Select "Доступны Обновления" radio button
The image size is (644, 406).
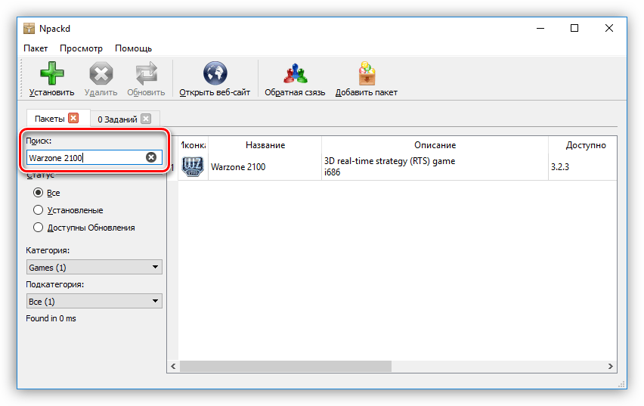39,228
